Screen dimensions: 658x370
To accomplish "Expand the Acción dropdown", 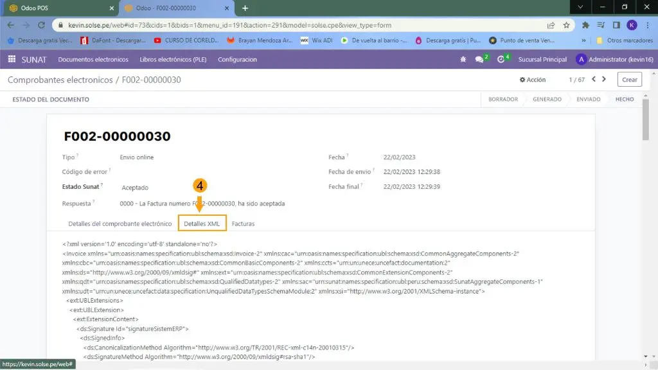I will click(x=533, y=80).
